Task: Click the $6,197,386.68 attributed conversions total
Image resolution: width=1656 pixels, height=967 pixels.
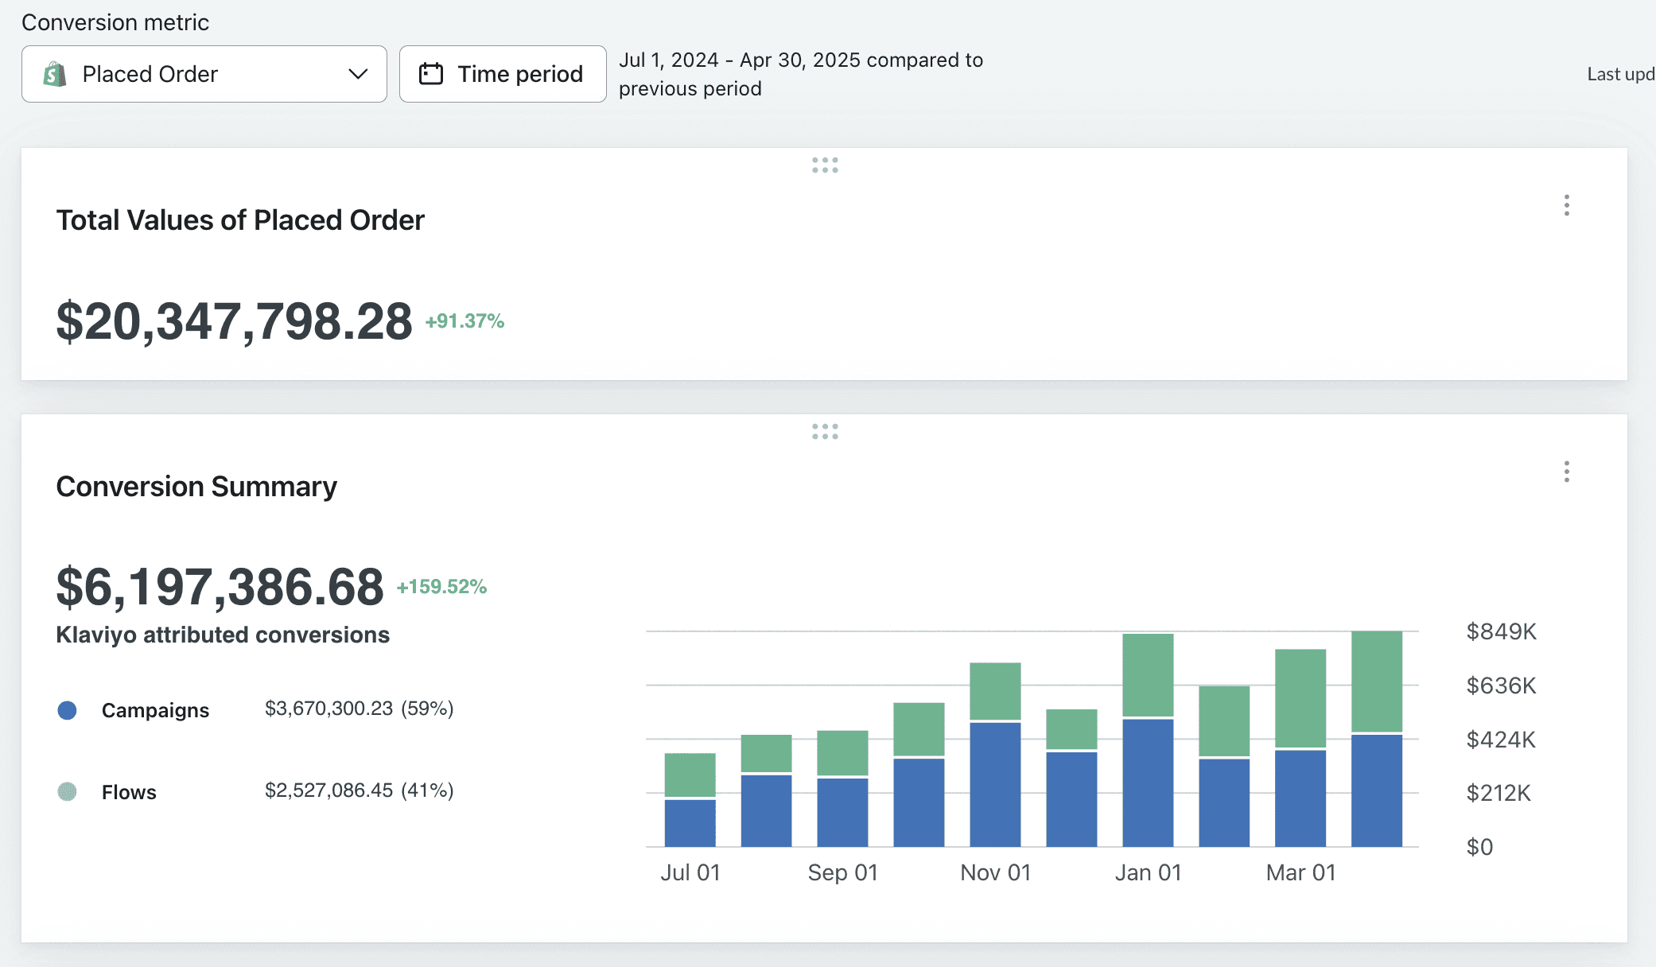Action: click(x=220, y=587)
